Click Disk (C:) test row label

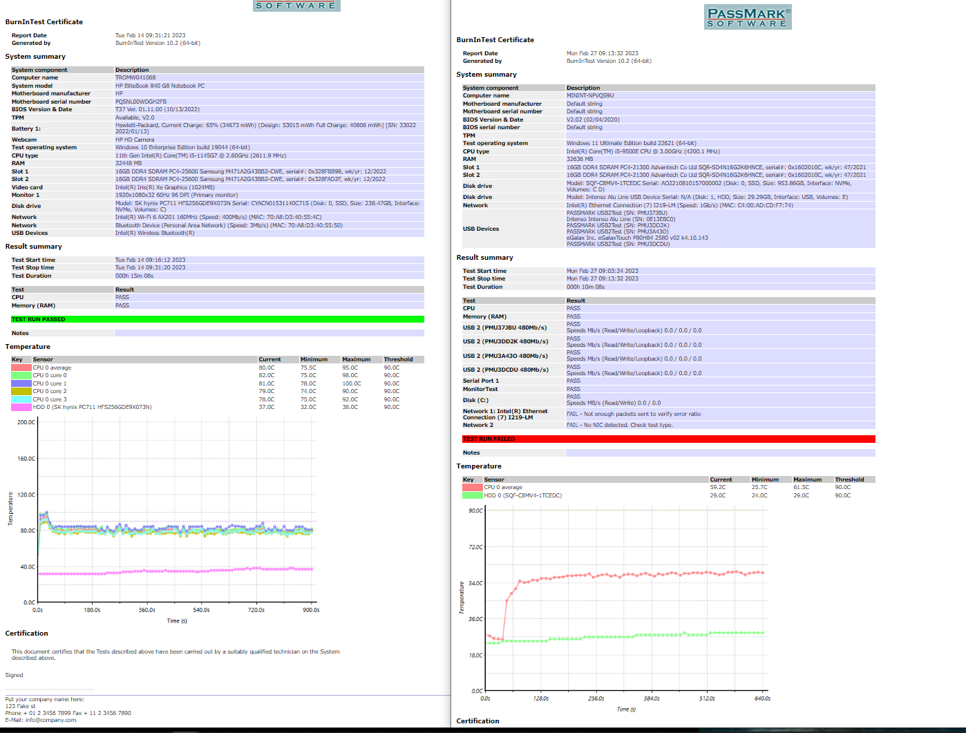click(x=475, y=400)
